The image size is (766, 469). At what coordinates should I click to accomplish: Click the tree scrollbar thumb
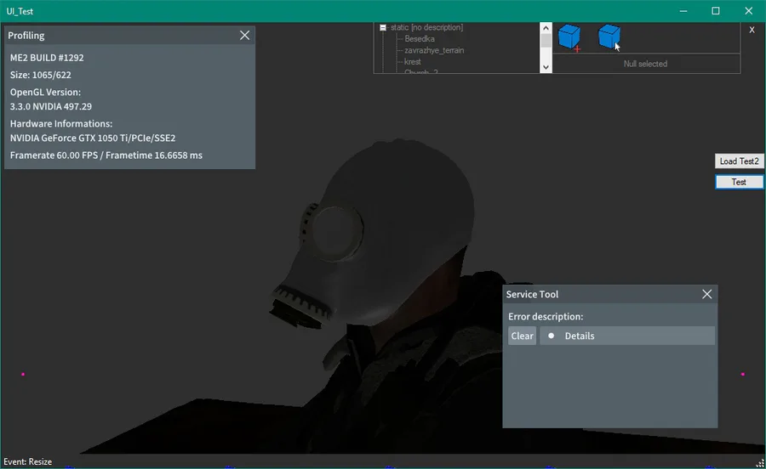(x=546, y=41)
